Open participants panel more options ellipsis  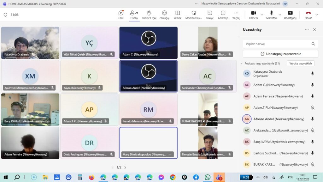307,29
